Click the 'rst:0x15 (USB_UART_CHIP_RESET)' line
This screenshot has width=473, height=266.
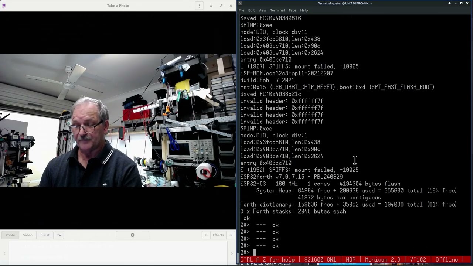coord(337,87)
